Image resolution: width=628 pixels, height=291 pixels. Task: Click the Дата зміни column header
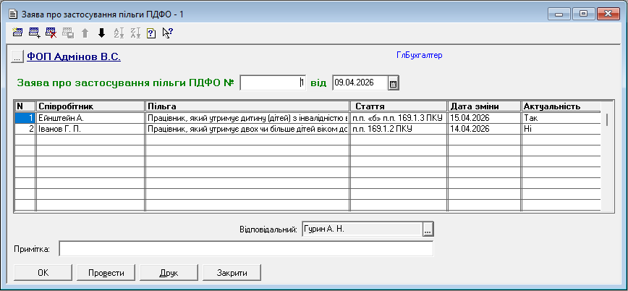[483, 106]
